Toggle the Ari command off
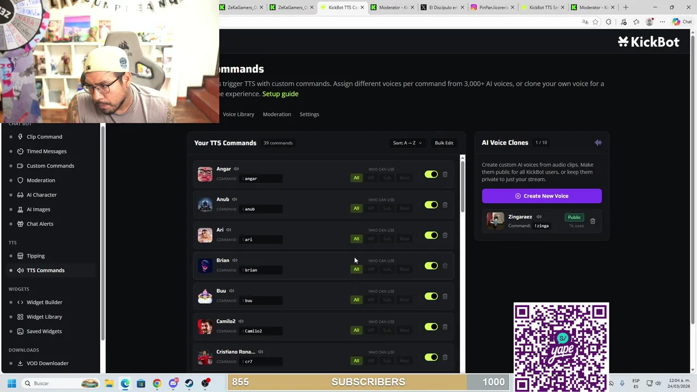 431,235
